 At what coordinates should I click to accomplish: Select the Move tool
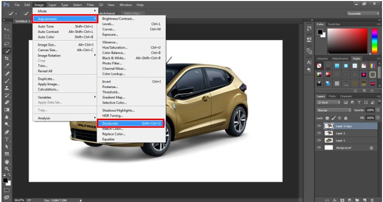click(7, 29)
